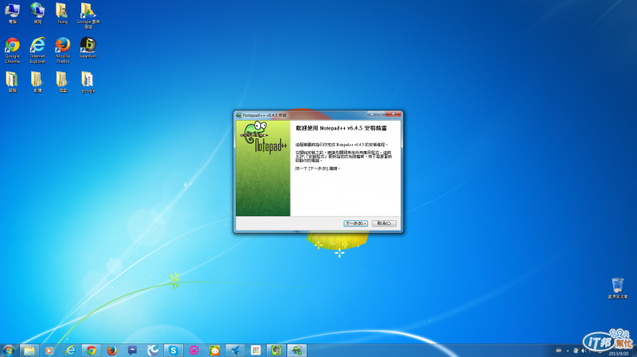
Task: Click the Show desktop button
Action: (x=635, y=351)
